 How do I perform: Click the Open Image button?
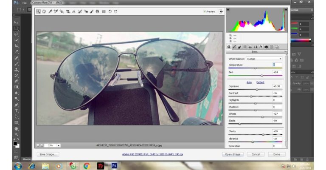click(x=233, y=154)
